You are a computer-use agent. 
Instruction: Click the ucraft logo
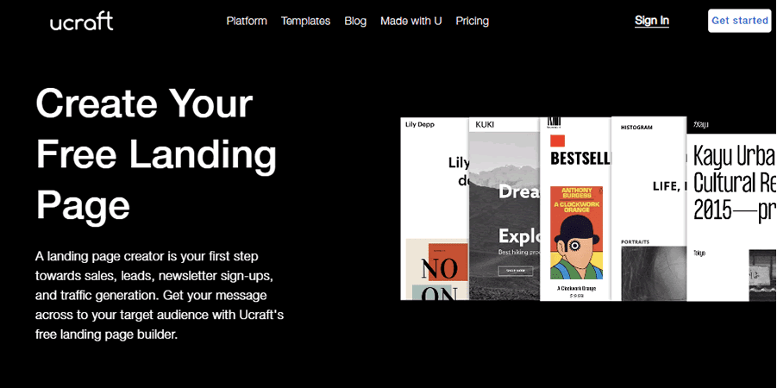[x=82, y=22]
